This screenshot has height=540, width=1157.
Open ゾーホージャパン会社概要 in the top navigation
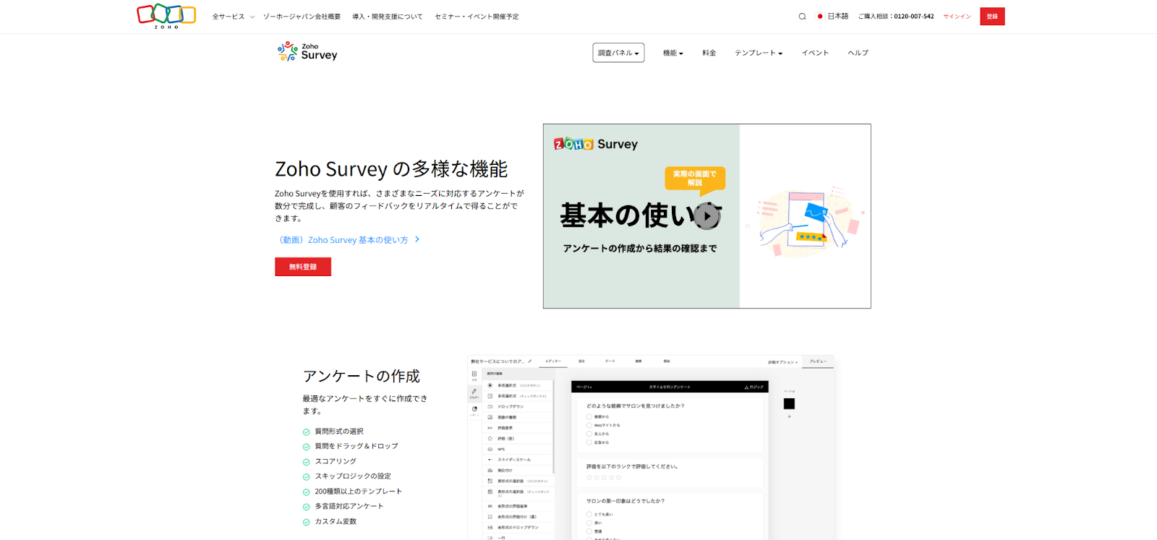tap(302, 17)
